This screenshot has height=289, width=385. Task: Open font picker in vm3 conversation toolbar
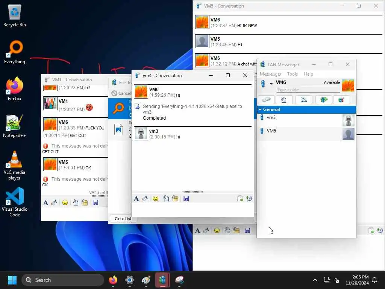tap(136, 199)
